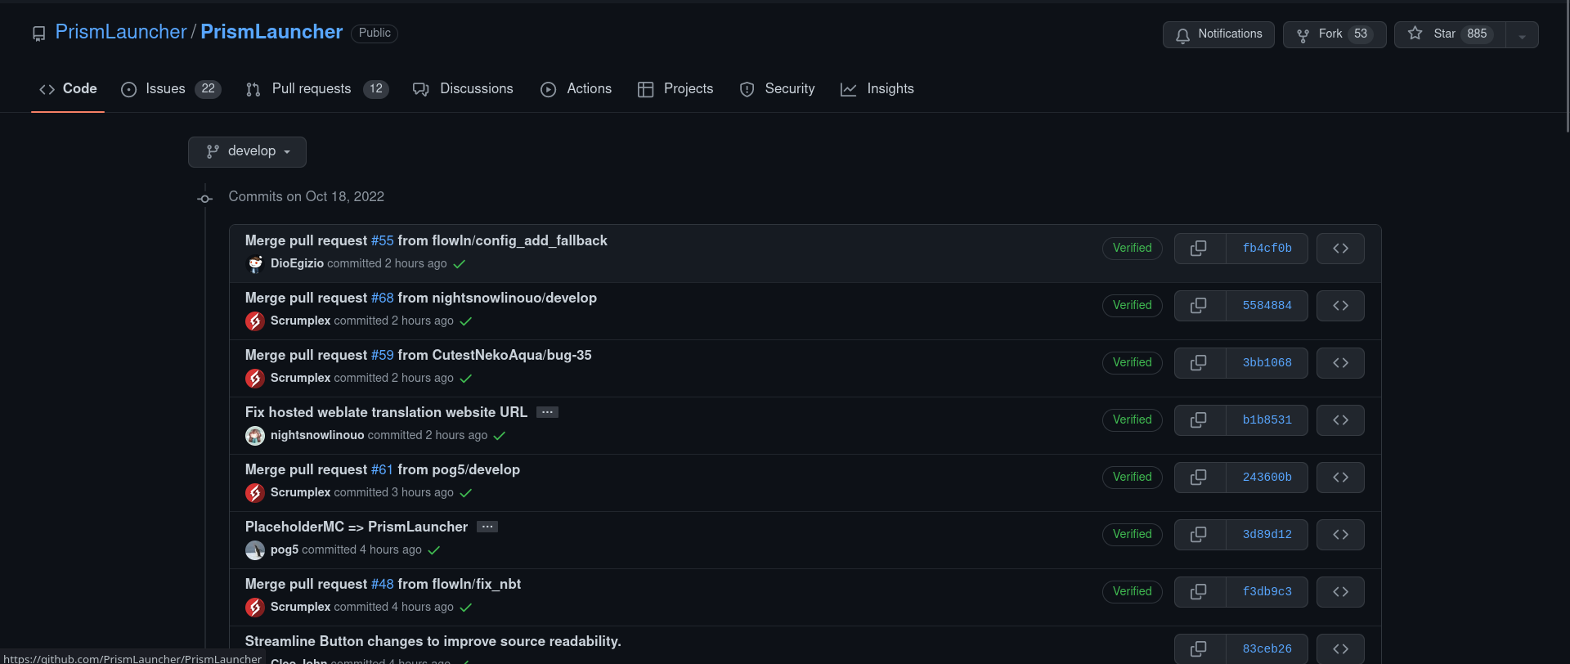The image size is (1570, 664).
Task: Show check status for the #55 merge commit
Action: tap(460, 264)
